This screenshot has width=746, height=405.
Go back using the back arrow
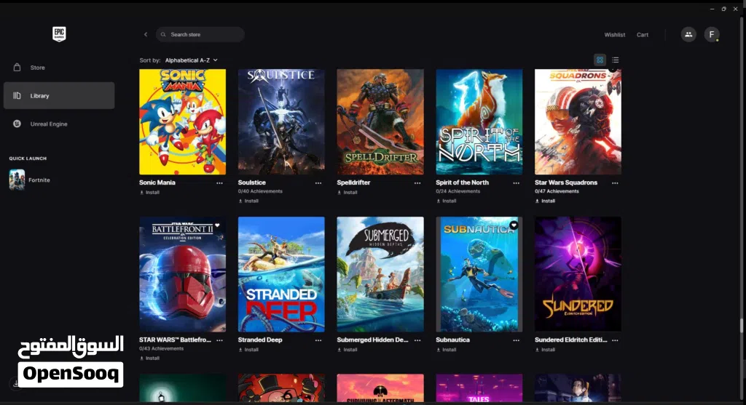146,34
